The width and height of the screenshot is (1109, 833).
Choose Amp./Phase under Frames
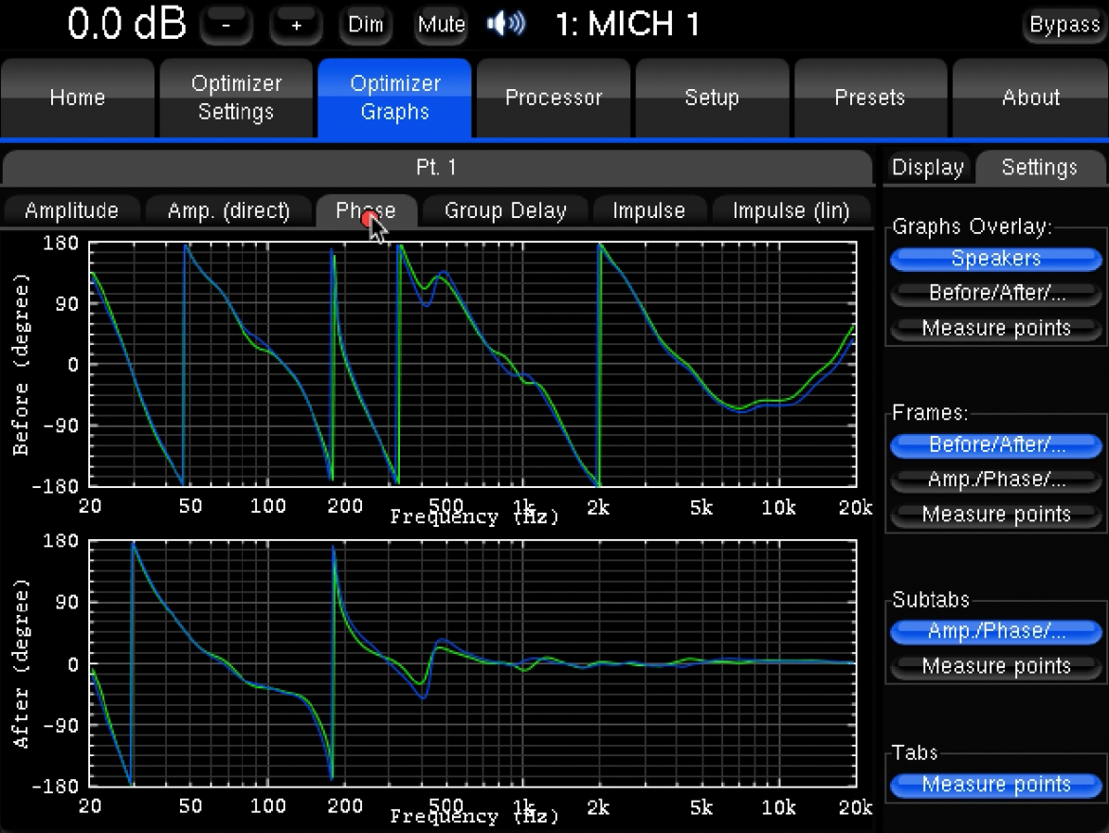pyautogui.click(x=996, y=480)
